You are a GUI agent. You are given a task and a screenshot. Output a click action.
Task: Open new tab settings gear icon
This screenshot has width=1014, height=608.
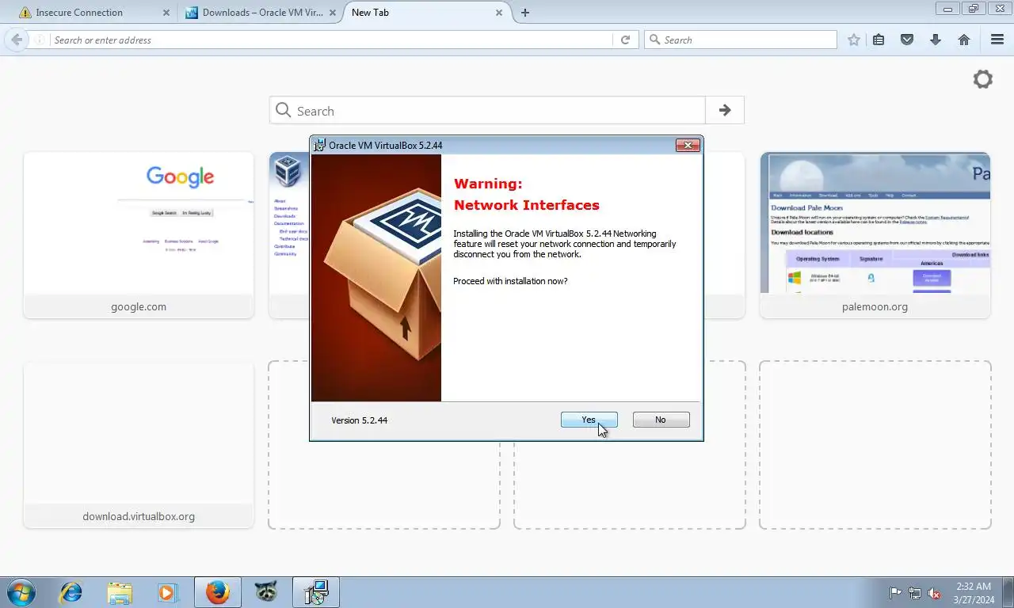tap(983, 79)
